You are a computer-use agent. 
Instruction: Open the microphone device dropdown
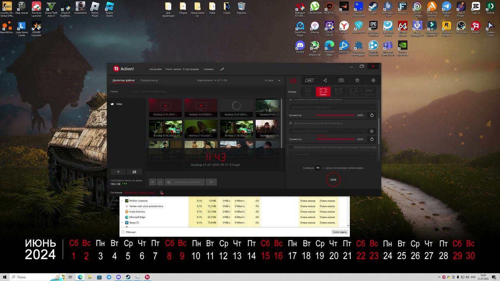pyautogui.click(x=328, y=131)
